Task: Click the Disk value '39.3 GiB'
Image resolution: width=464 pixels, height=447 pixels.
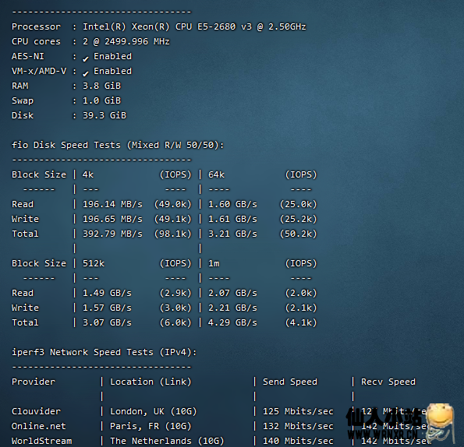Action: tap(104, 115)
